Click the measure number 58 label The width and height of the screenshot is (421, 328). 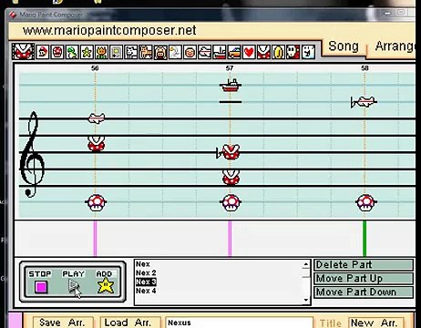pyautogui.click(x=365, y=68)
